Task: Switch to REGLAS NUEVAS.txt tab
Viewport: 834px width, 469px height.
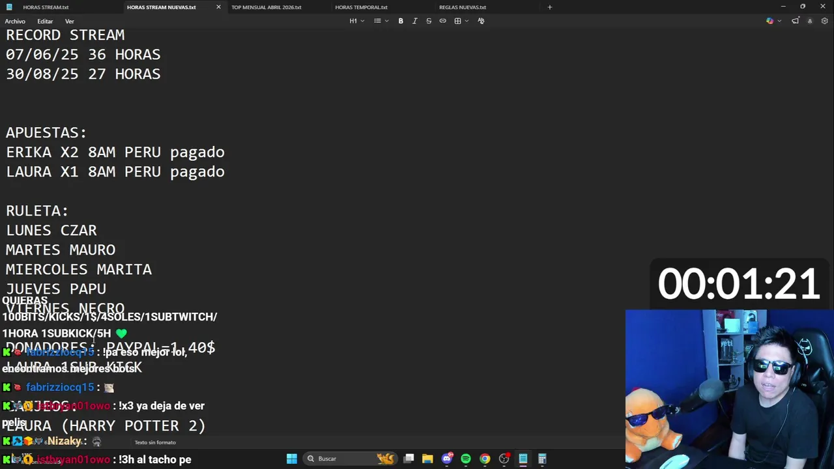Action: (x=463, y=7)
